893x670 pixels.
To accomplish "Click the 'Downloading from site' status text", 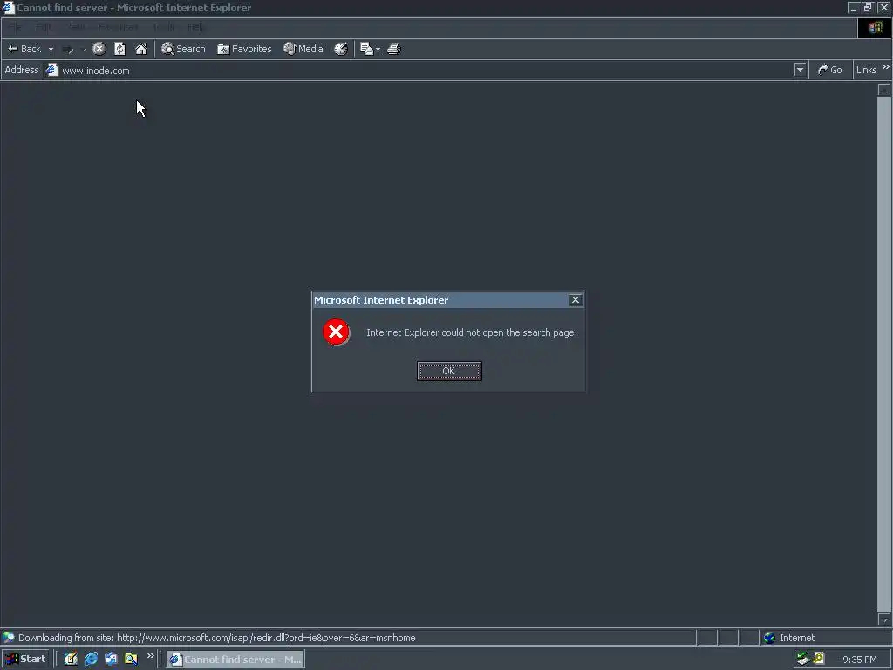I will click(x=216, y=638).
